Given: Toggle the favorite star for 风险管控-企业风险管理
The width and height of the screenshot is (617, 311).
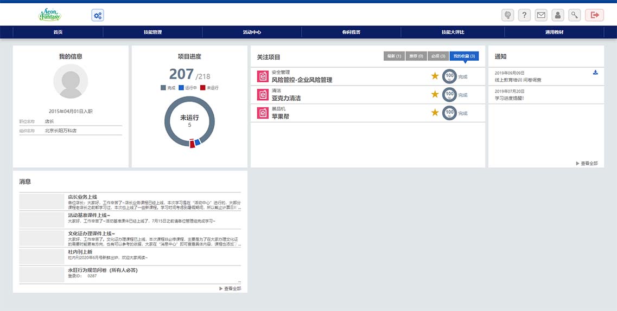Looking at the screenshot, I should pyautogui.click(x=435, y=76).
